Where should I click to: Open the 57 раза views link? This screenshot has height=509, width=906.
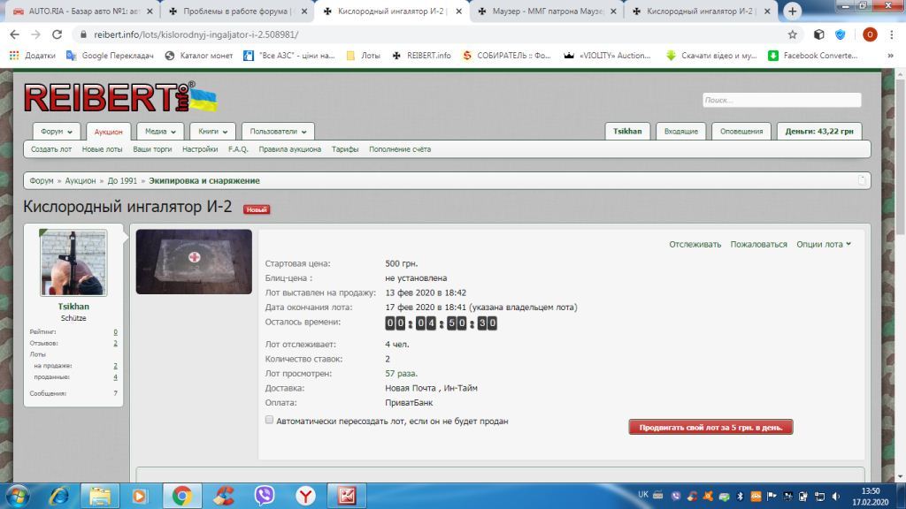(401, 374)
